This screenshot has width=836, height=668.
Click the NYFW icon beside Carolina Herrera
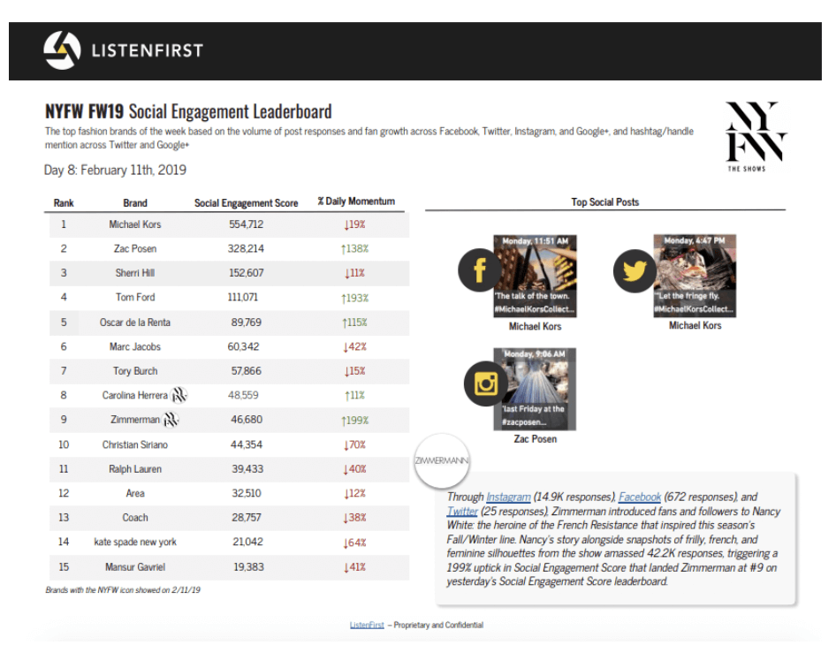pyautogui.click(x=179, y=395)
